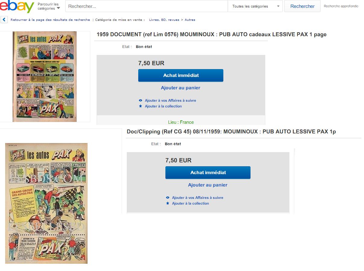Open the Parcourir les catégories dropdown

(49, 6)
